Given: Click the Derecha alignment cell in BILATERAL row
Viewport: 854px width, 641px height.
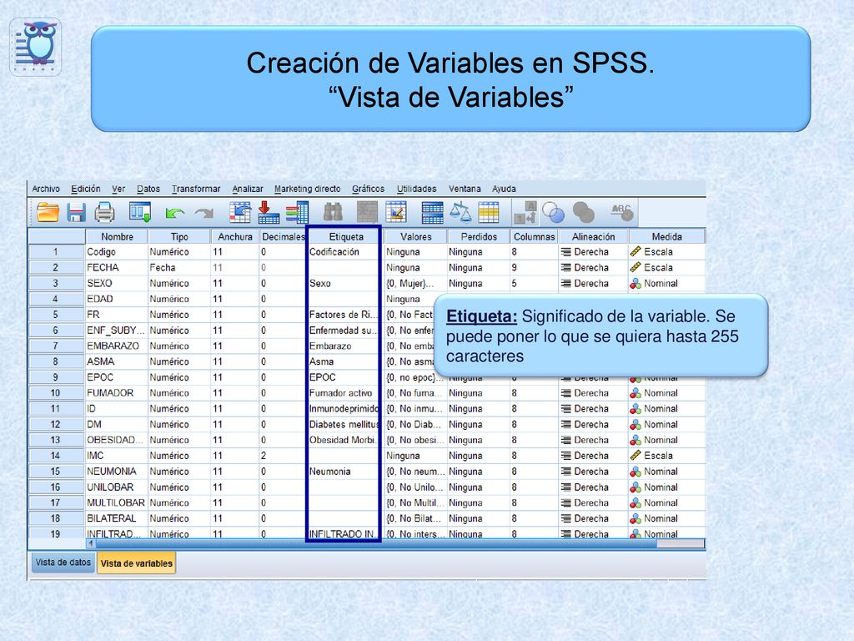Looking at the screenshot, I should pos(593,518).
